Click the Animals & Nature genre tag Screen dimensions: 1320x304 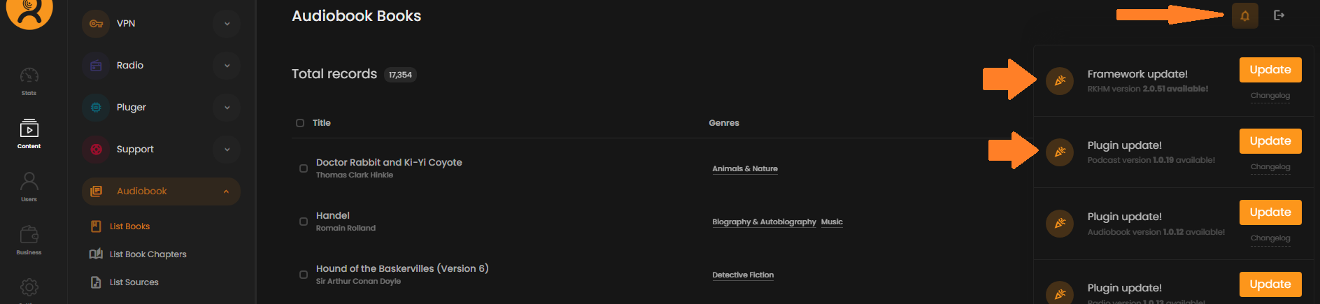pos(745,168)
